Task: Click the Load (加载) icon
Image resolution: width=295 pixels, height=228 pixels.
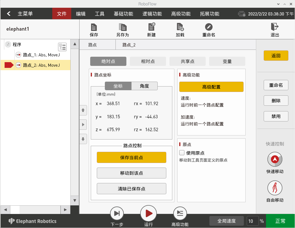Action: pyautogui.click(x=180, y=27)
